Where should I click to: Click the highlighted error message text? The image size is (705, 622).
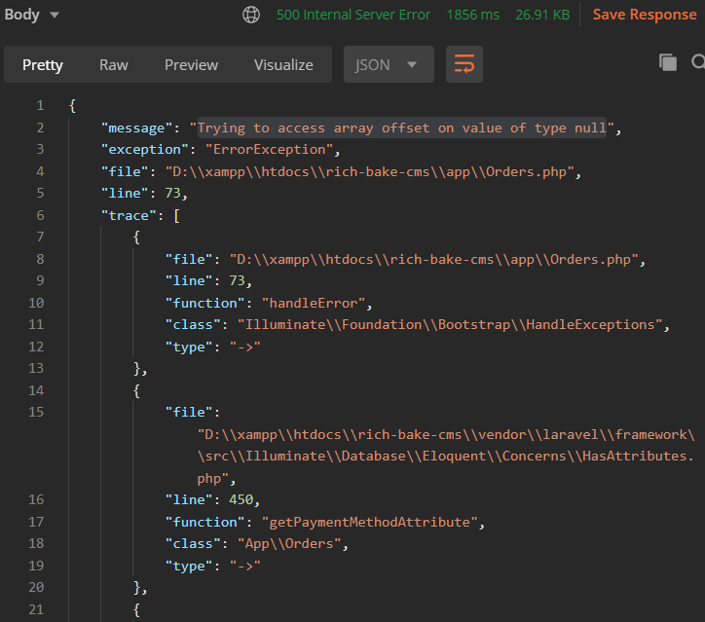(401, 128)
